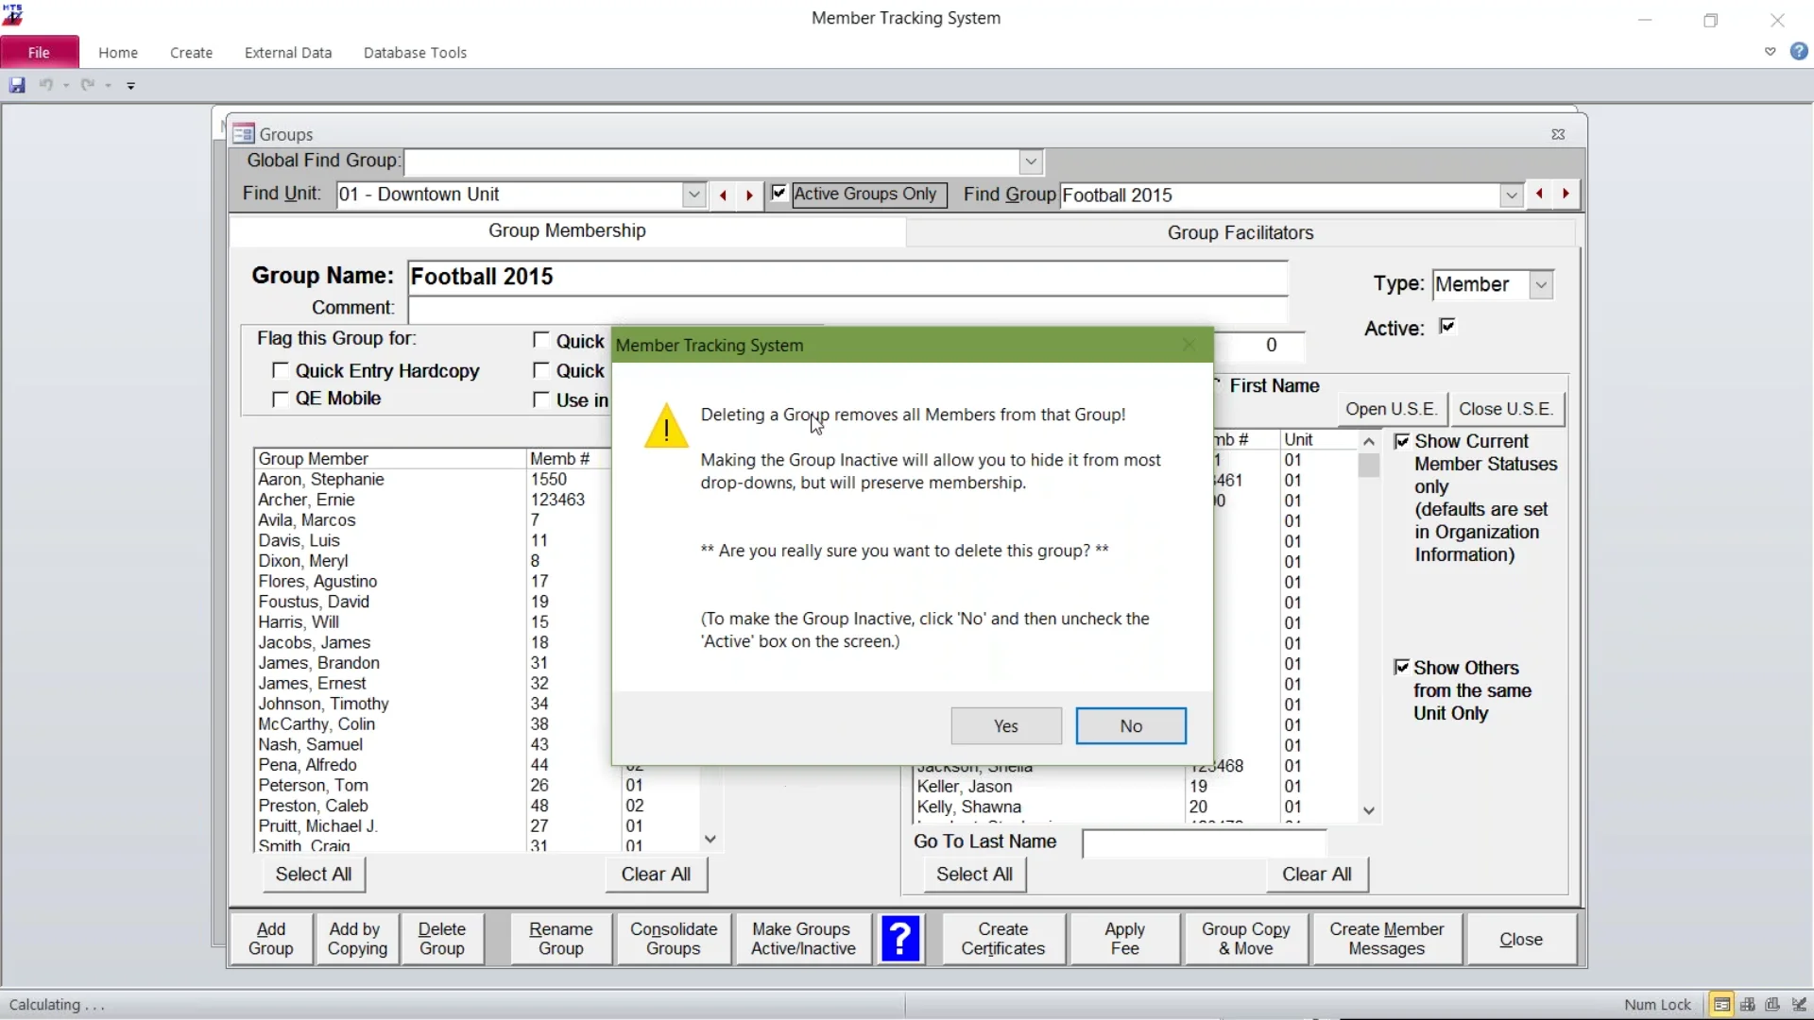Viewport: 1814px width, 1020px height.
Task: Open the Type dropdown showing Member
Action: coord(1541,285)
